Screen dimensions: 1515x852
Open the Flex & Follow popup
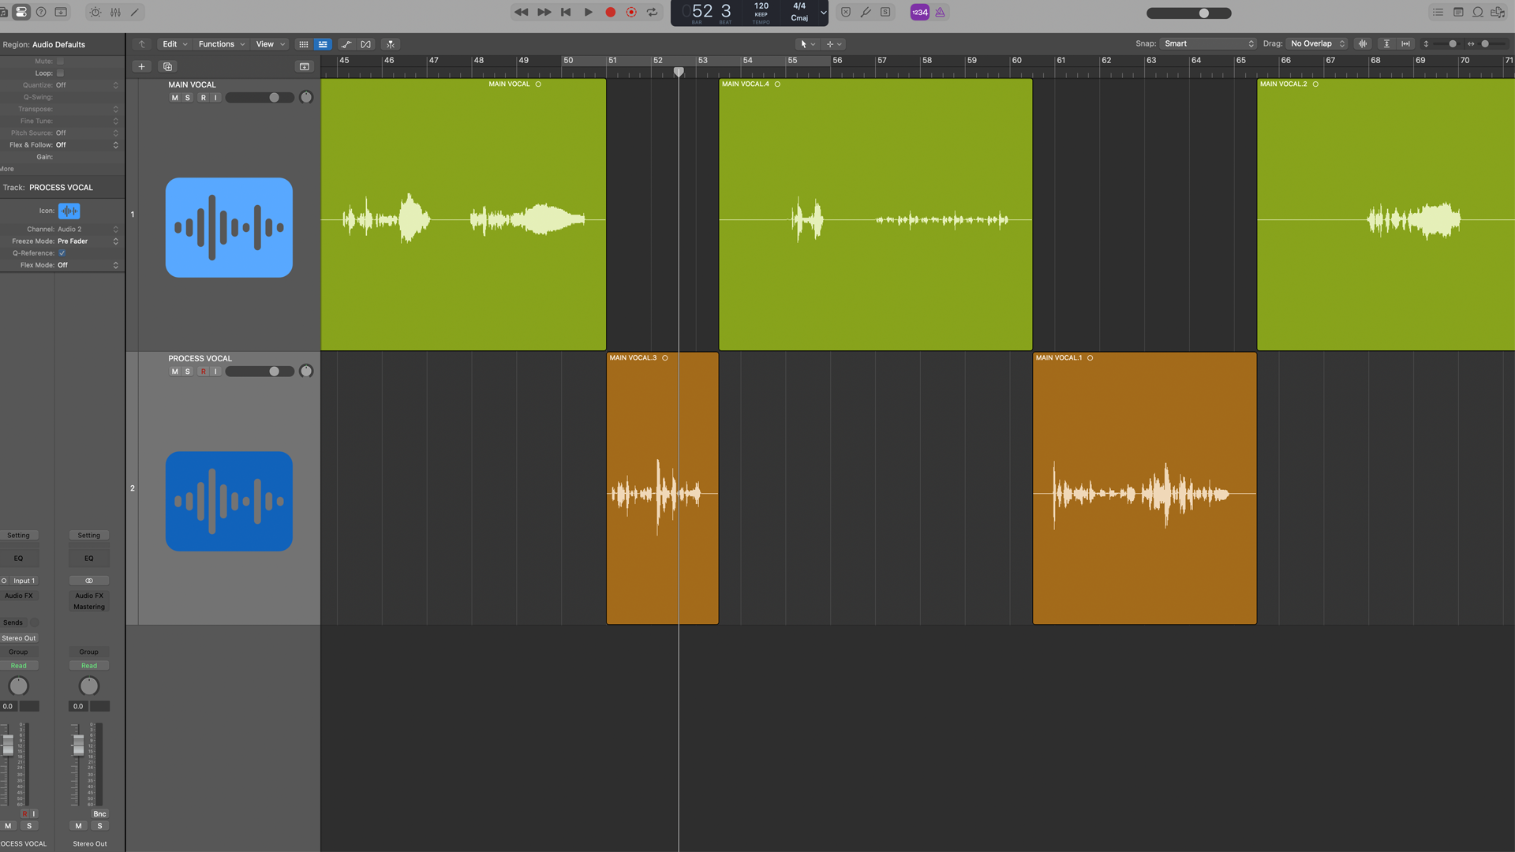tap(88, 145)
